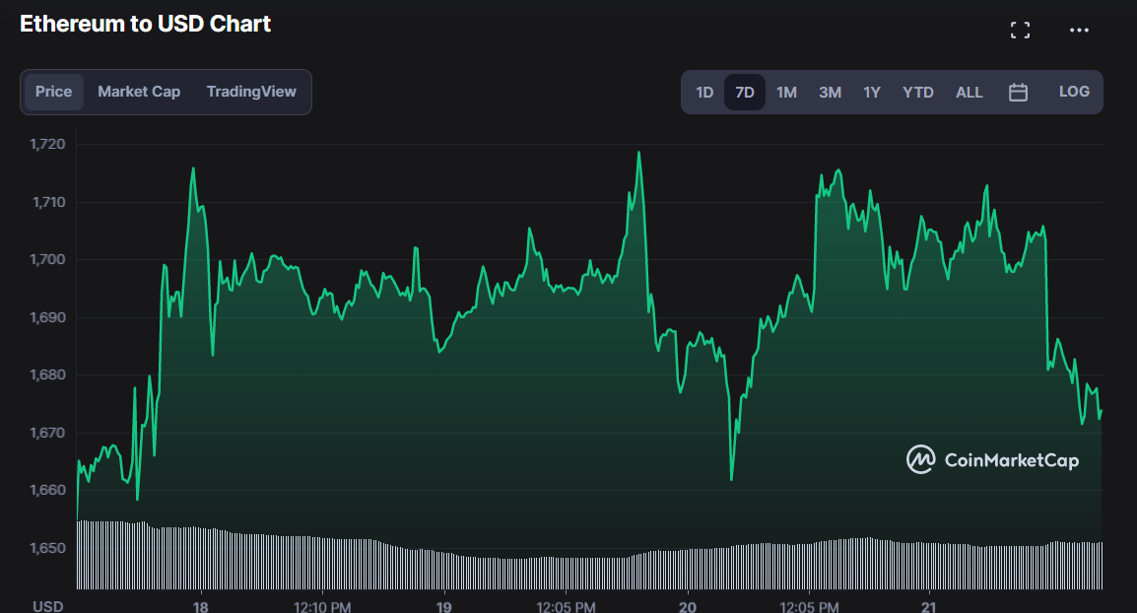Click the 1,690 y-axis label

[48, 317]
